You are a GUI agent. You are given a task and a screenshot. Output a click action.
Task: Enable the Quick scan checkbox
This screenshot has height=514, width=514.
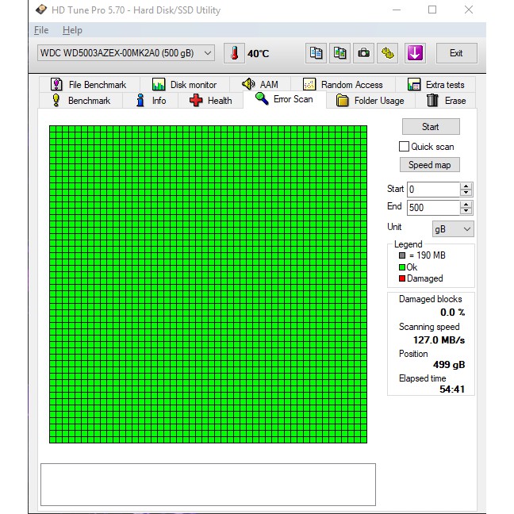pos(404,147)
